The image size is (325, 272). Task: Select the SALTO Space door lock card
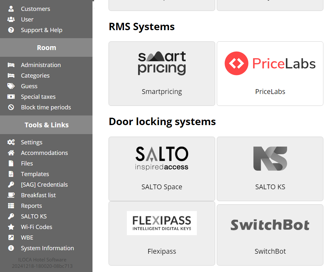(162, 169)
